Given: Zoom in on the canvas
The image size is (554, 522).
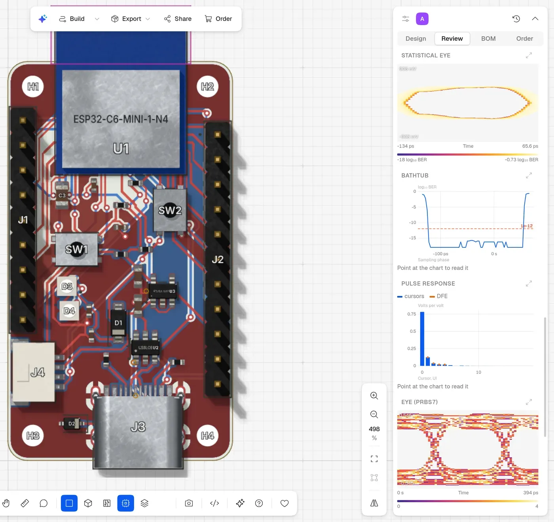Looking at the screenshot, I should click(374, 396).
